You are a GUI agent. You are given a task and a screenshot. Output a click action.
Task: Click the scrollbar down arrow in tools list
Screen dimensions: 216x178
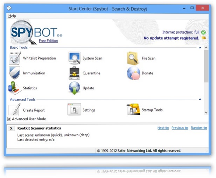206,112
